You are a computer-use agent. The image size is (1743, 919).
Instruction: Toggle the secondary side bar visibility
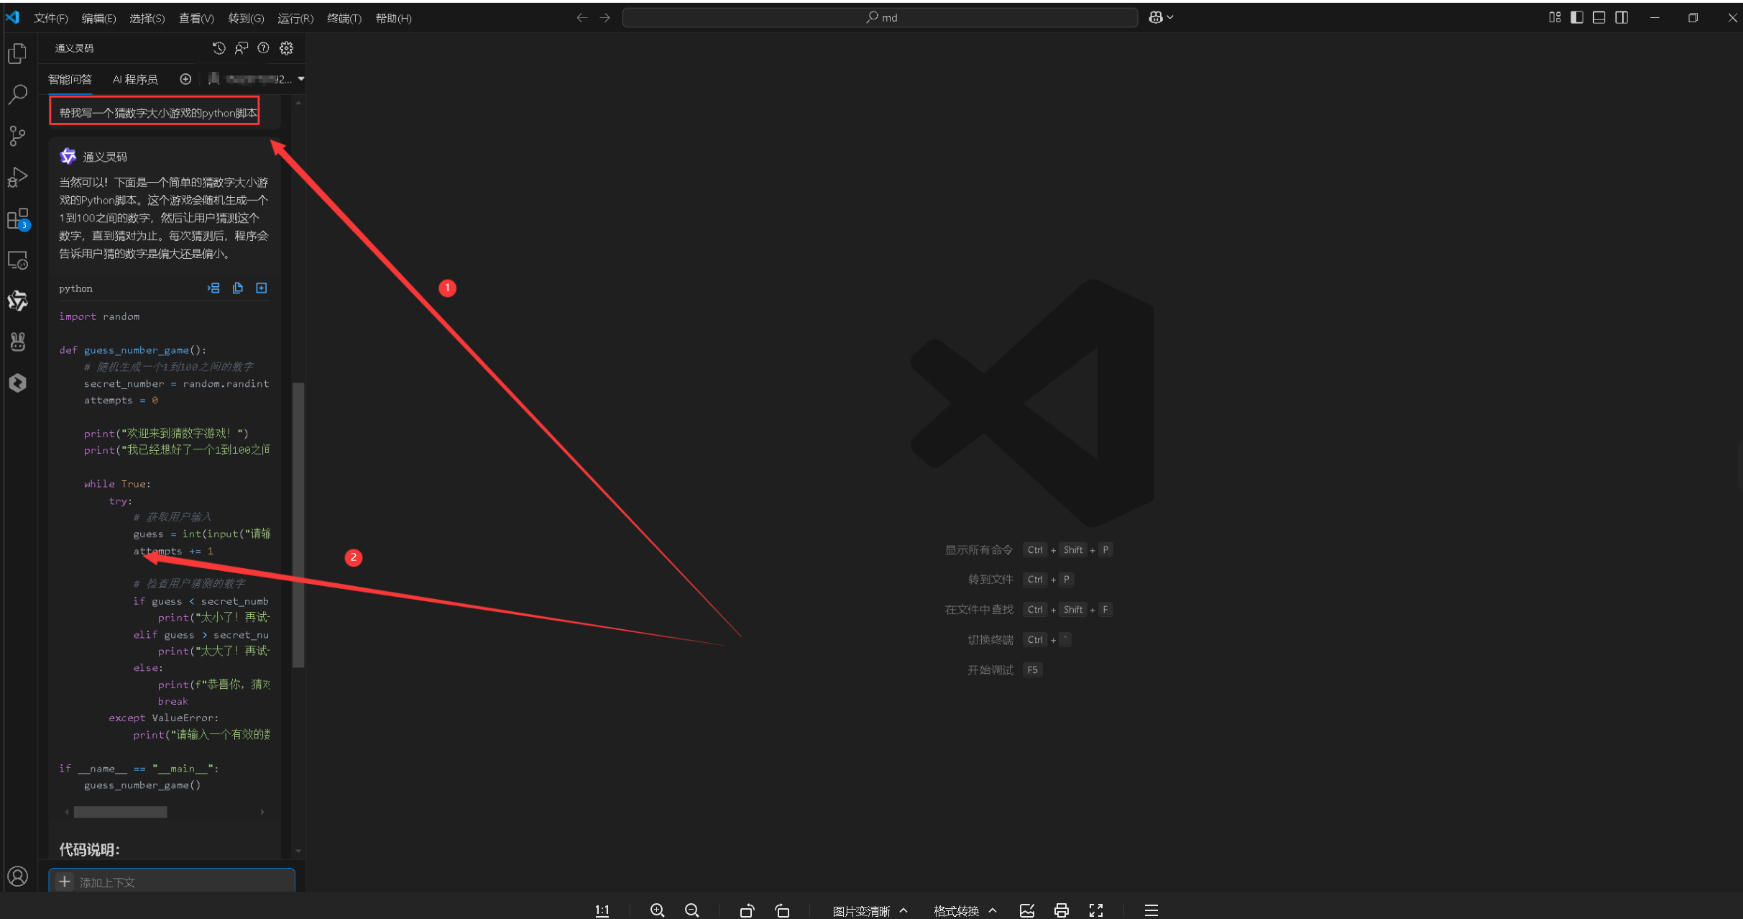pos(1622,17)
